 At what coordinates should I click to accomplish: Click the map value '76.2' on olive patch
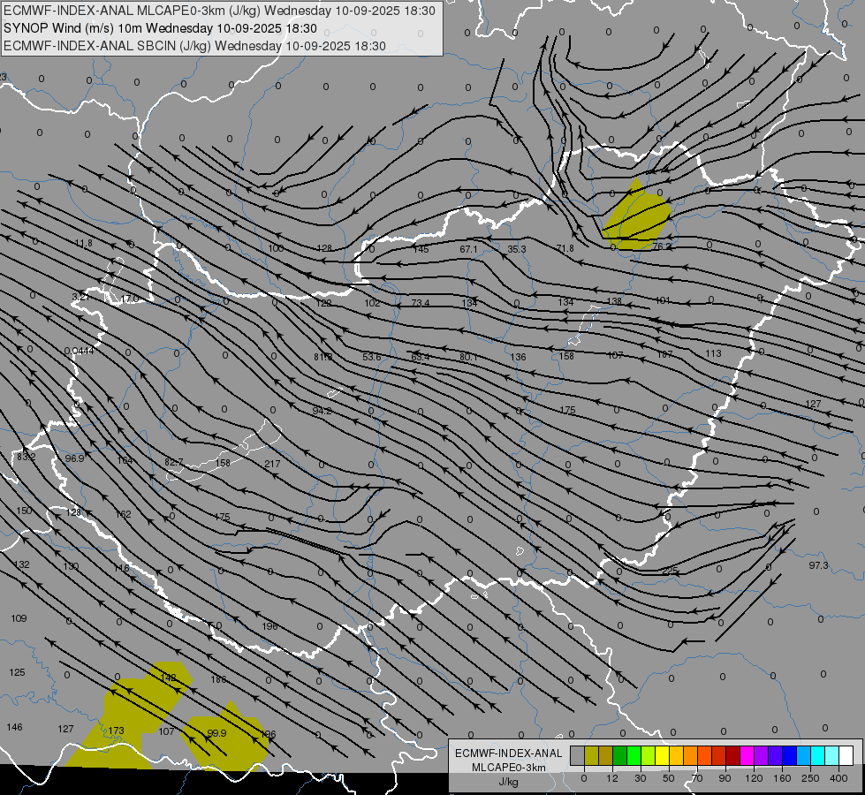tap(663, 246)
